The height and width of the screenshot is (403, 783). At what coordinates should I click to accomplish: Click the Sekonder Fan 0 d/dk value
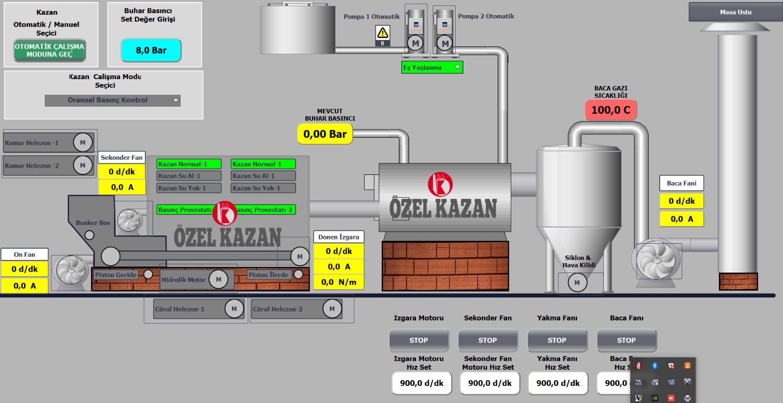122,171
